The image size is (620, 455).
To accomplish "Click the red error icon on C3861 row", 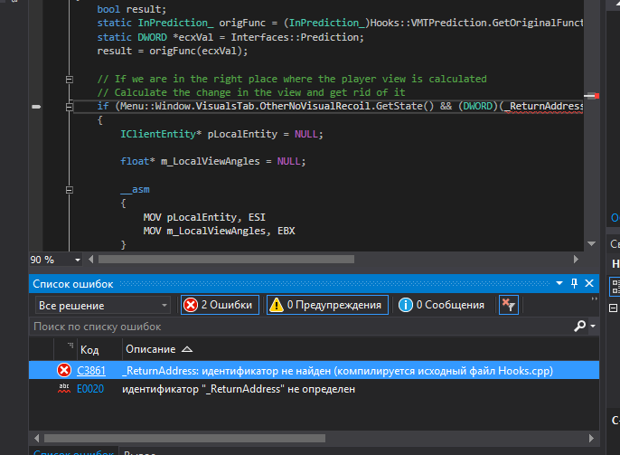I will coord(64,370).
